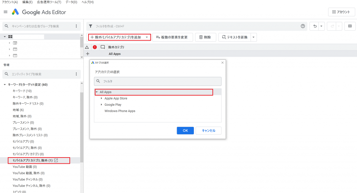Collapse the account tree root node
357x193 pixels.
pyautogui.click(x=5, y=37)
